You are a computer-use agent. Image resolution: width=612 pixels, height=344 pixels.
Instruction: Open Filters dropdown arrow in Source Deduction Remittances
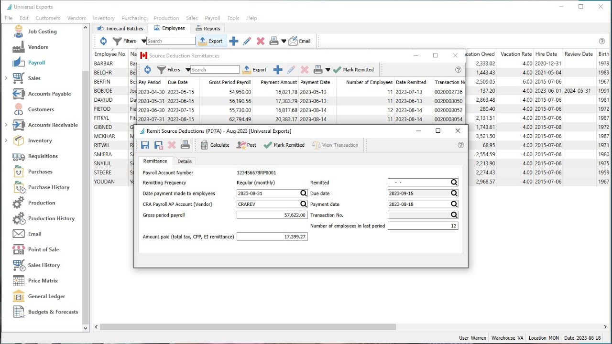point(187,70)
